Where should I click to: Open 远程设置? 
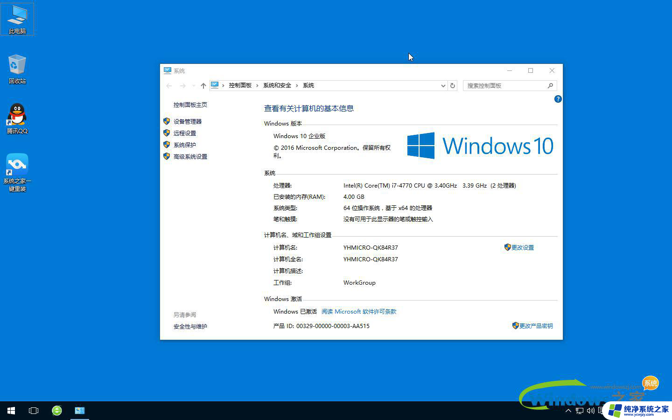click(185, 133)
